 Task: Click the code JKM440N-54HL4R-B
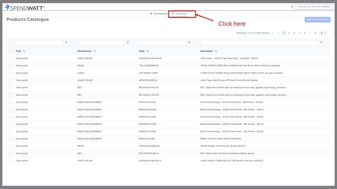click(x=150, y=58)
